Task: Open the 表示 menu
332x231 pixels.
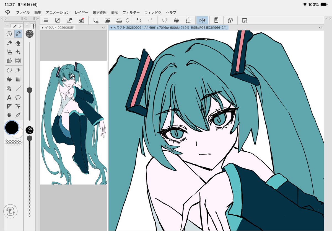Action: pos(115,12)
